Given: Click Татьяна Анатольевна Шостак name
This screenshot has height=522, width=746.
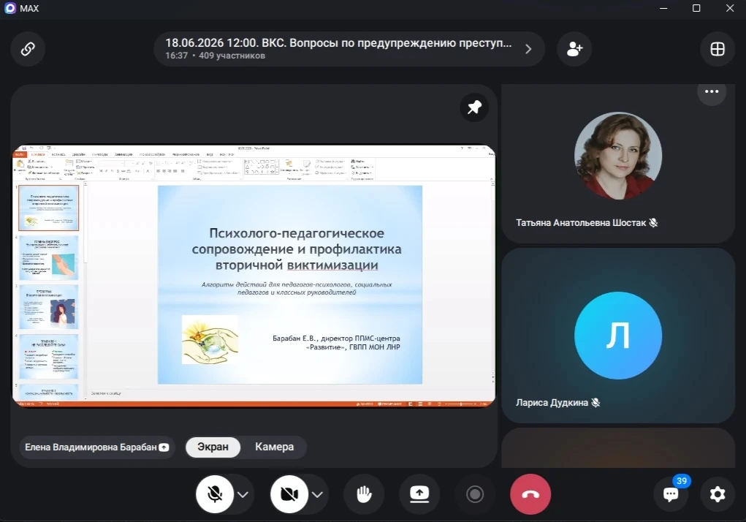Looking at the screenshot, I should 581,223.
